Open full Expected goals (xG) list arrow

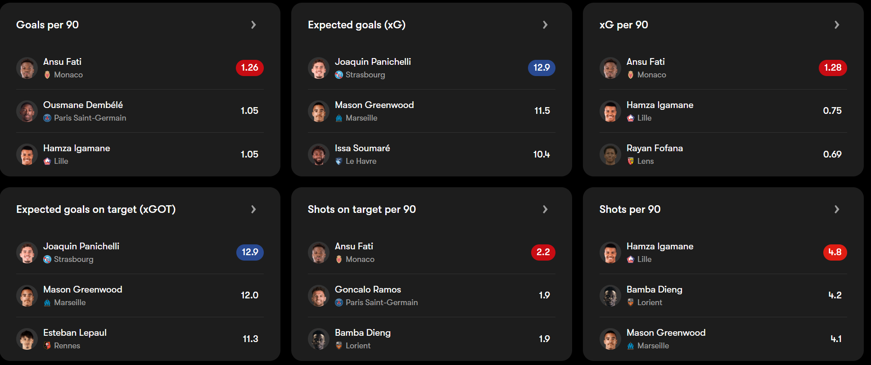point(545,25)
